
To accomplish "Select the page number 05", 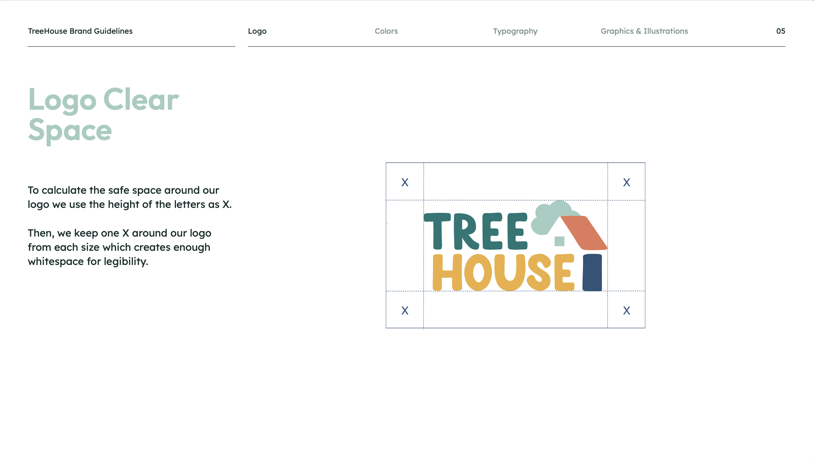I will [781, 31].
